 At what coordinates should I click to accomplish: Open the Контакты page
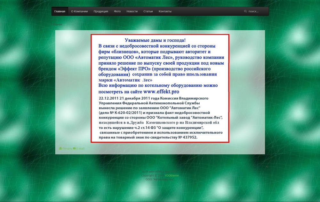point(165,12)
